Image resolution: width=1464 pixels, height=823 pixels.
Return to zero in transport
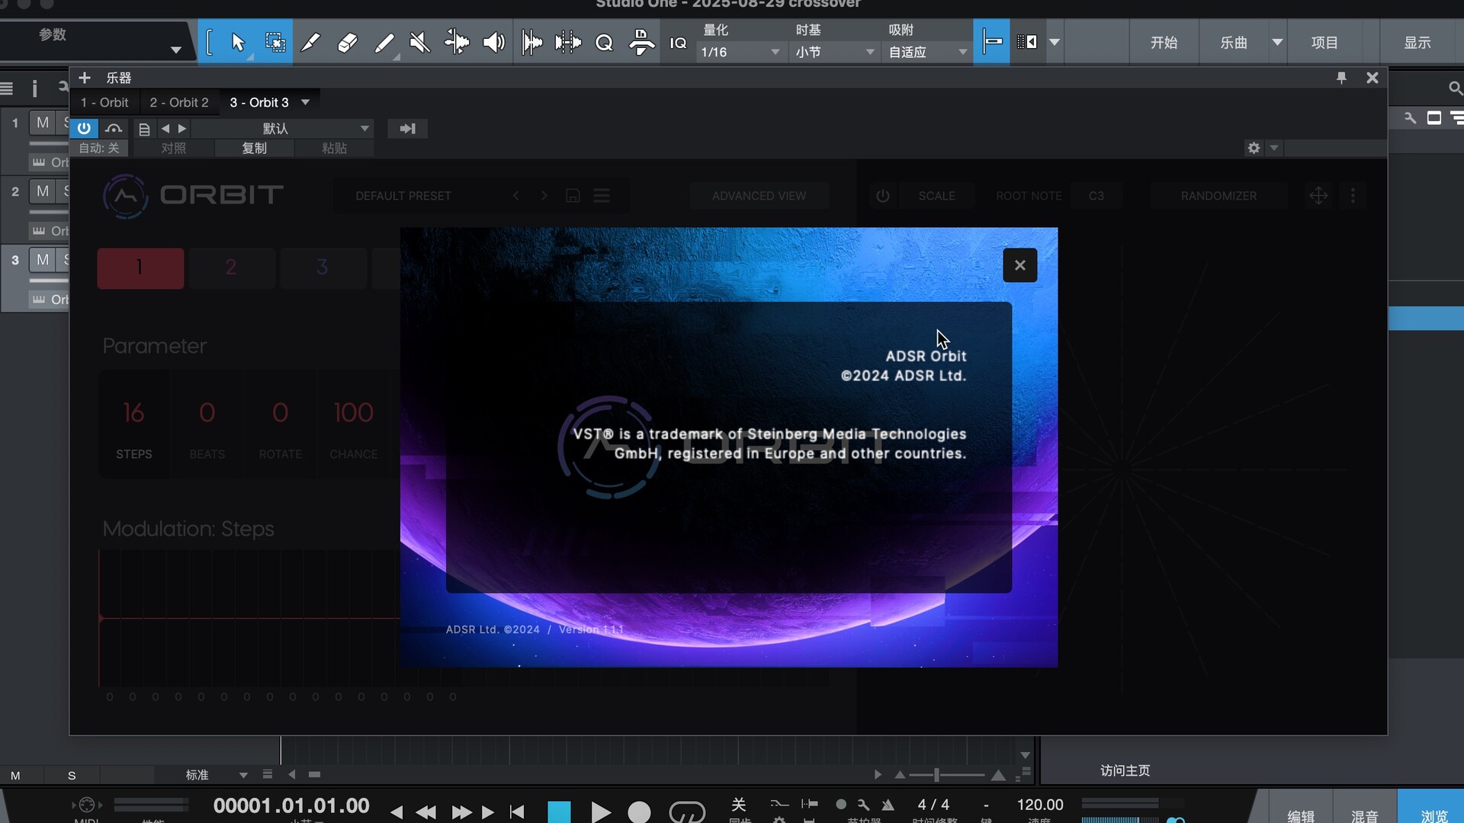tap(517, 812)
